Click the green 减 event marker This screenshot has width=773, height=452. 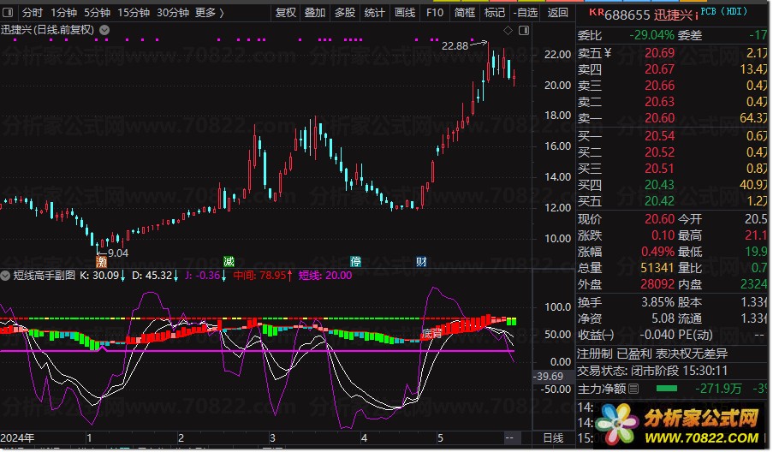[229, 261]
